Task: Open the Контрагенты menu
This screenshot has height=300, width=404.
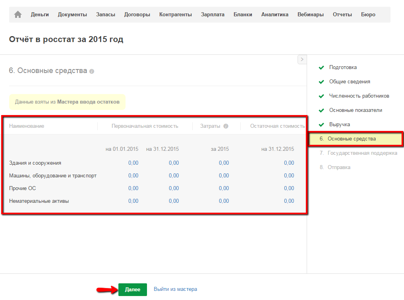Action: (x=175, y=15)
